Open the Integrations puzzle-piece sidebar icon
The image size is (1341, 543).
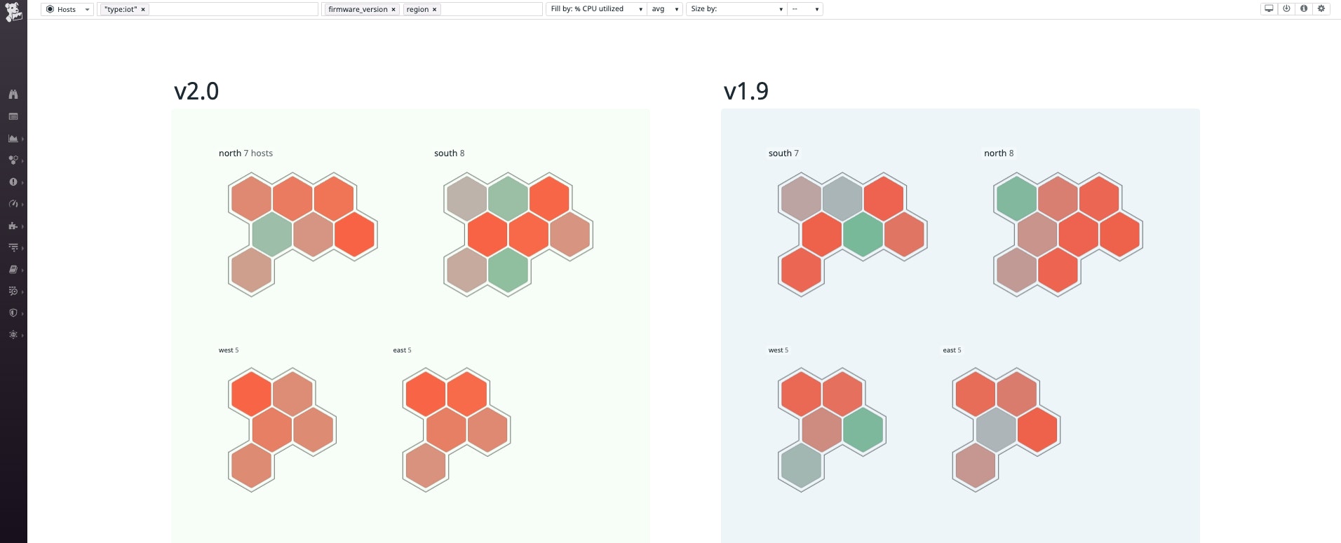click(13, 226)
